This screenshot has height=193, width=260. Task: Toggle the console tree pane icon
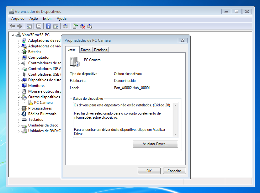tap(29, 26)
